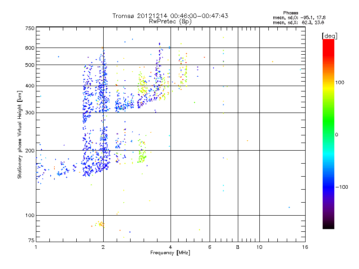Click the 'Frequency [MHz]' axis label
The height and width of the screenshot is (269, 359).
[x=170, y=253]
